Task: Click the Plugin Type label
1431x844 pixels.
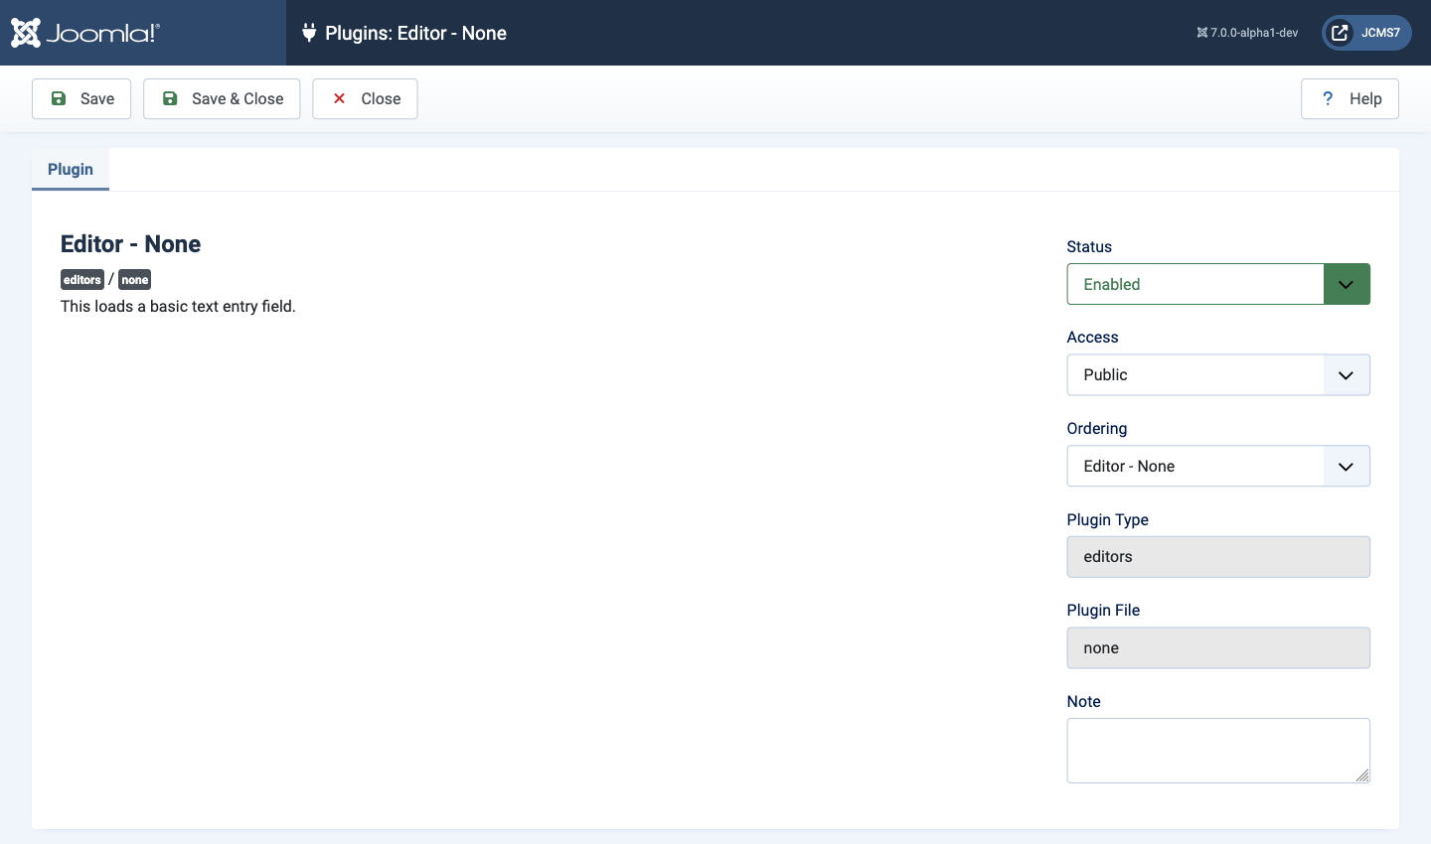Action: 1107,519
